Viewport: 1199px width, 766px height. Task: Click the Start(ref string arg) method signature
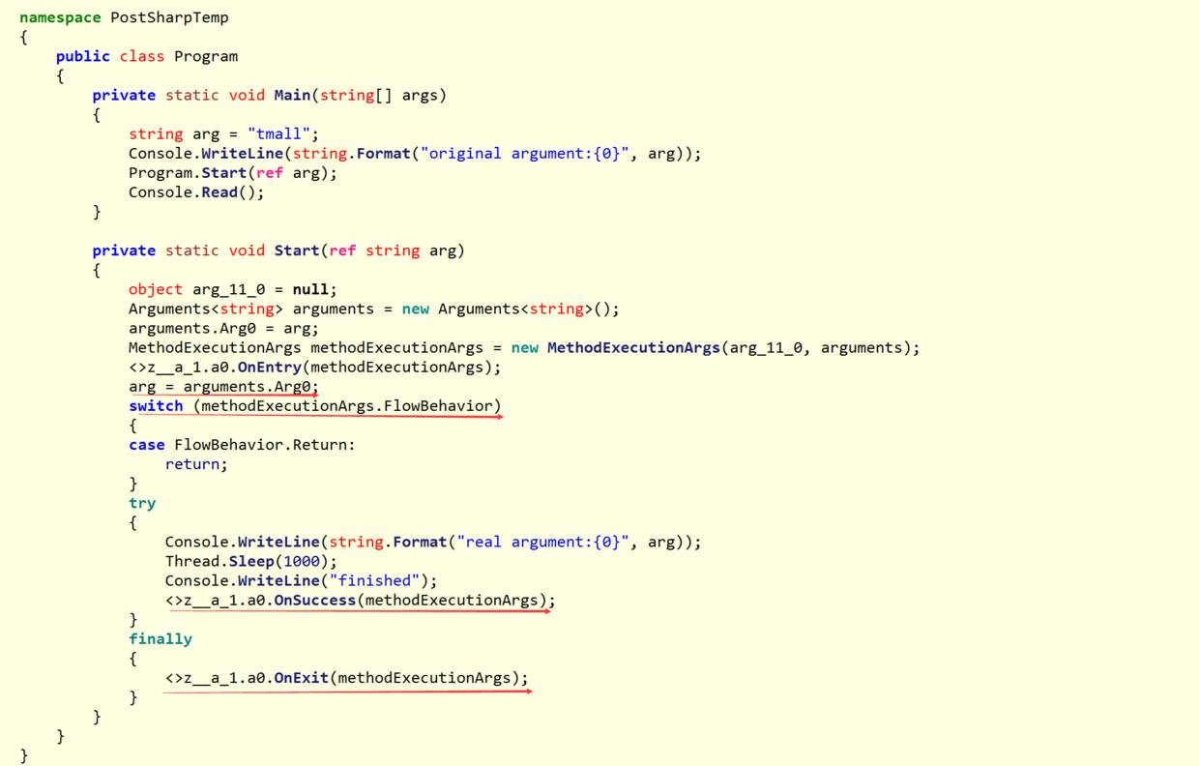[278, 250]
